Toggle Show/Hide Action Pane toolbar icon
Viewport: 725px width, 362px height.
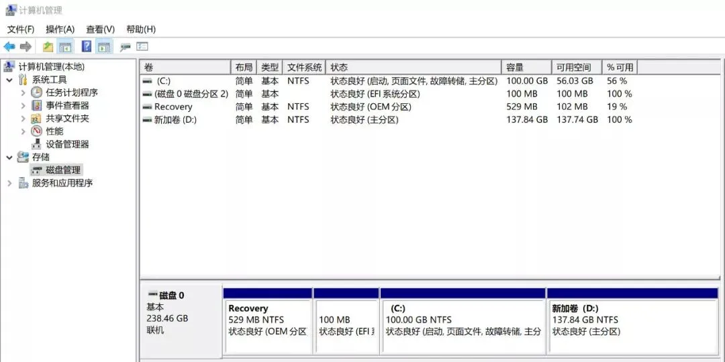pyautogui.click(x=104, y=47)
